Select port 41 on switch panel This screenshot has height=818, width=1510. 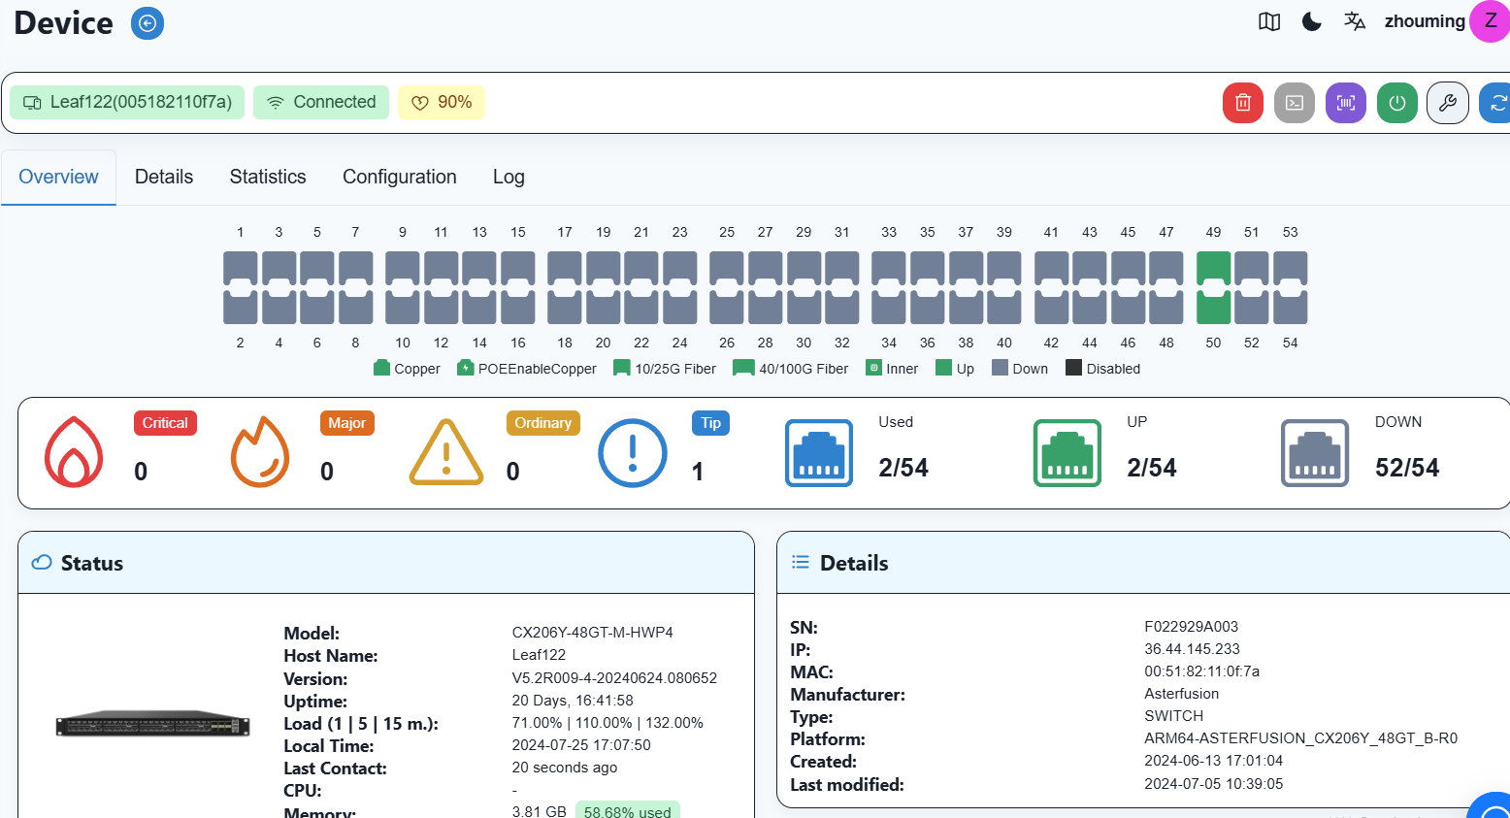[1052, 269]
